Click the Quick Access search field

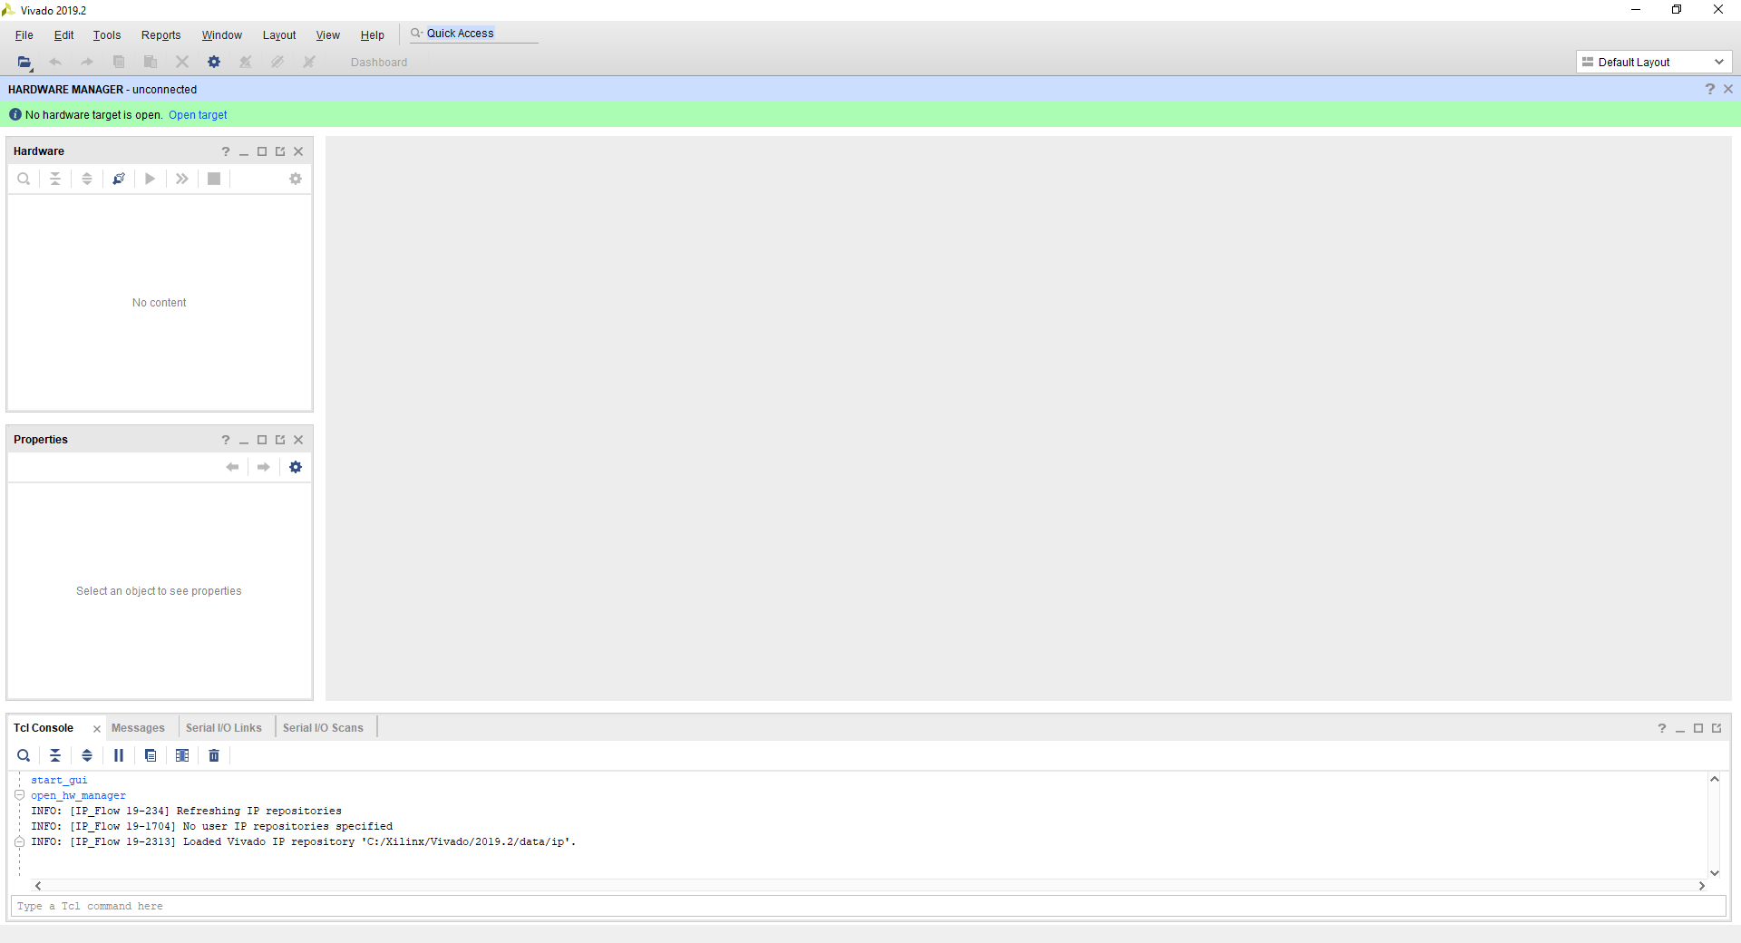tap(473, 34)
